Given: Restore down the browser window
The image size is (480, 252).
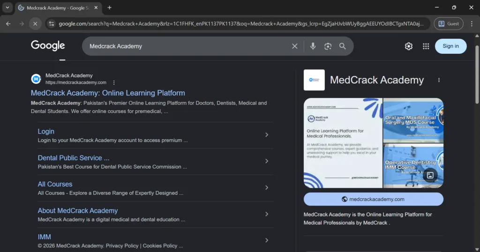Looking at the screenshot, I should pos(454,7).
